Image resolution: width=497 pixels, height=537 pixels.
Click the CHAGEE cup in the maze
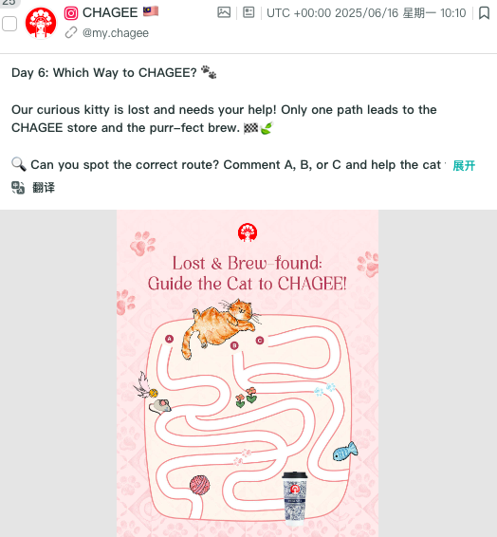pyautogui.click(x=295, y=499)
